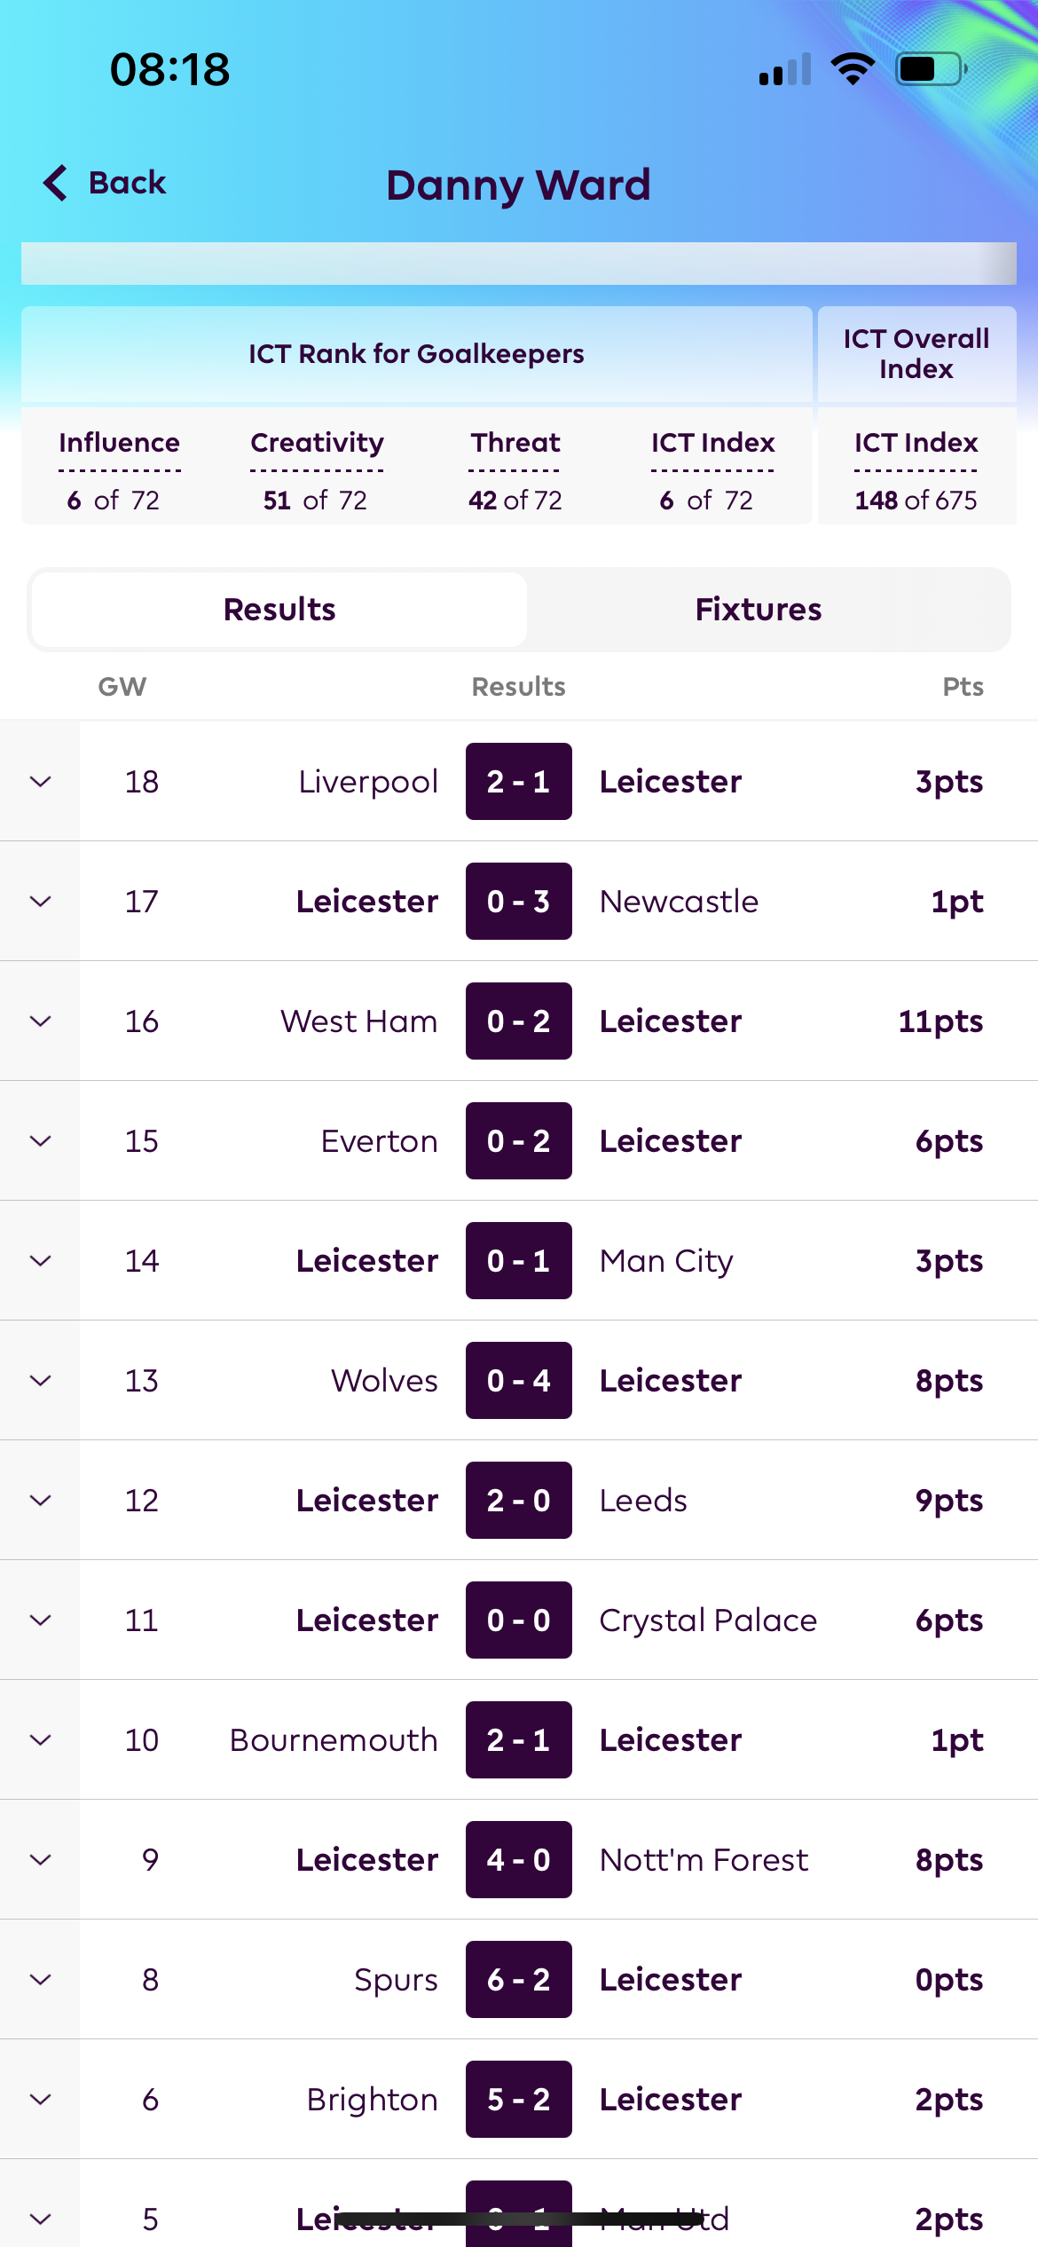Viewport: 1038px width, 2247px height.
Task: Open the Creativity rank stat
Action: 317,471
